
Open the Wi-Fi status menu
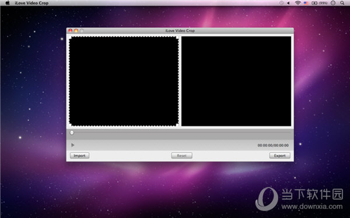coord(297,3)
